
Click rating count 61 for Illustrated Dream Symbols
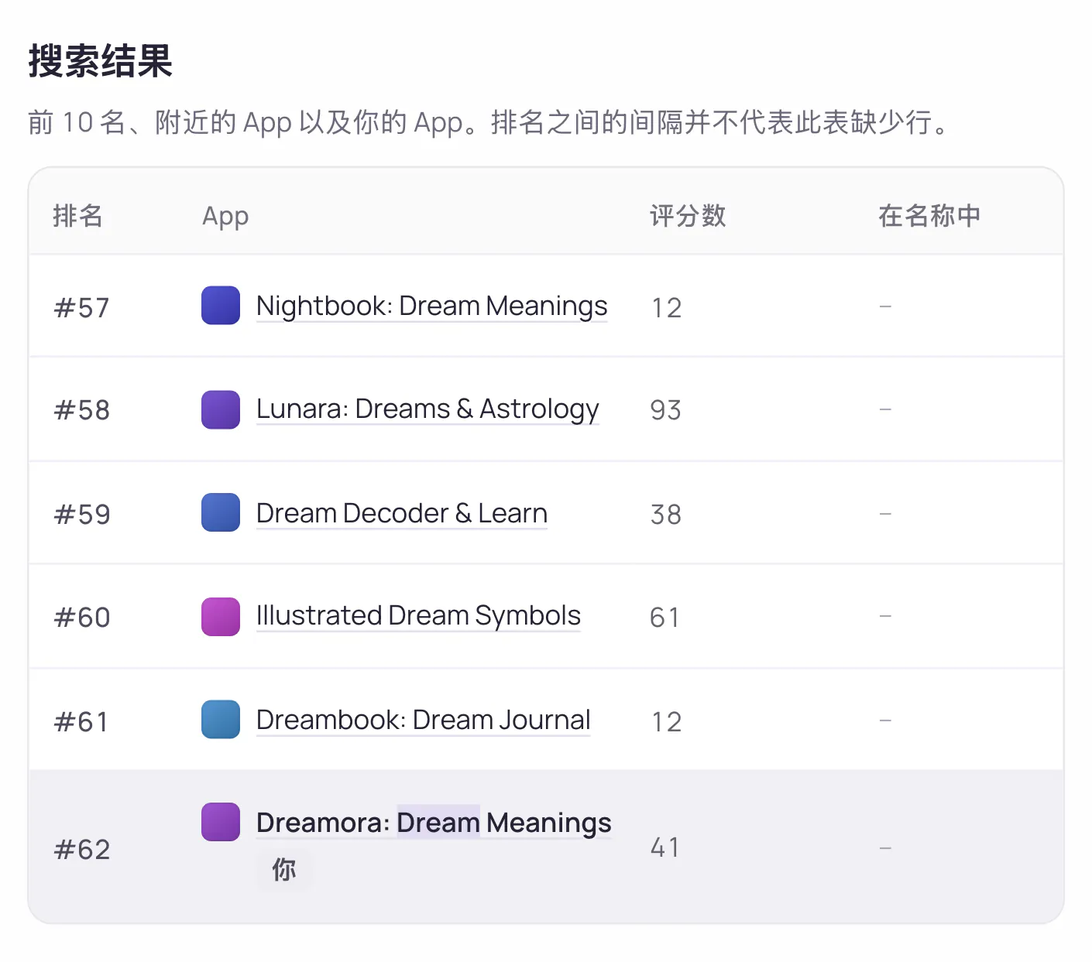tap(664, 618)
